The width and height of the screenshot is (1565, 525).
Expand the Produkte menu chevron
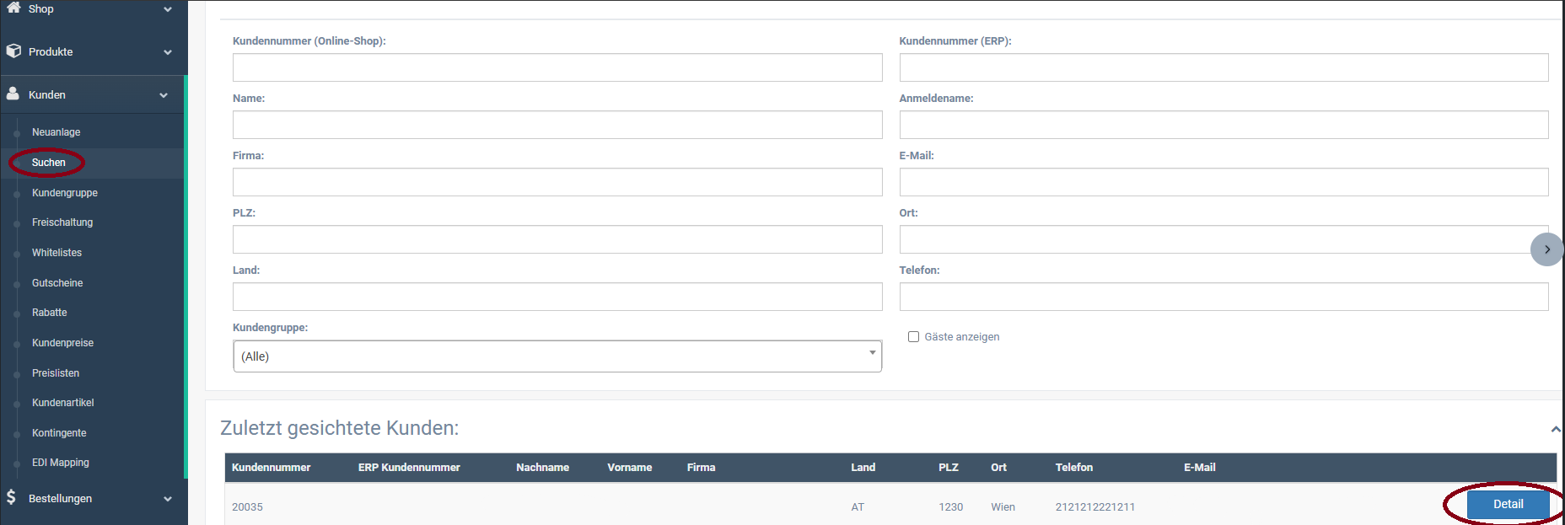[168, 52]
